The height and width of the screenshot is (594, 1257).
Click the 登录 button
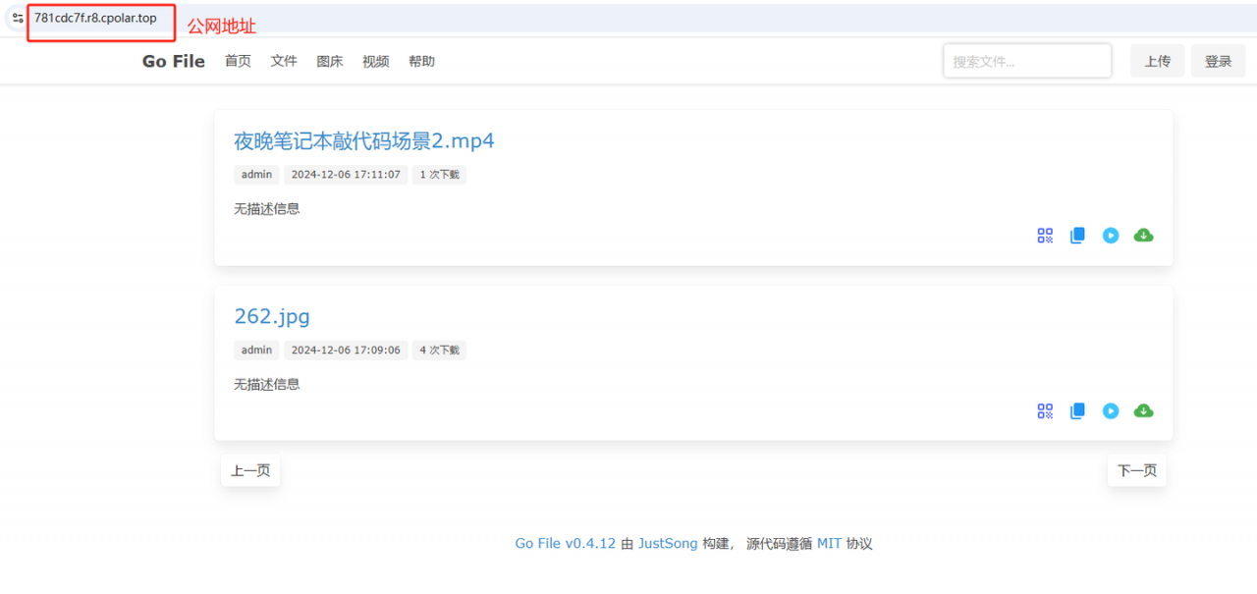[x=1218, y=61]
